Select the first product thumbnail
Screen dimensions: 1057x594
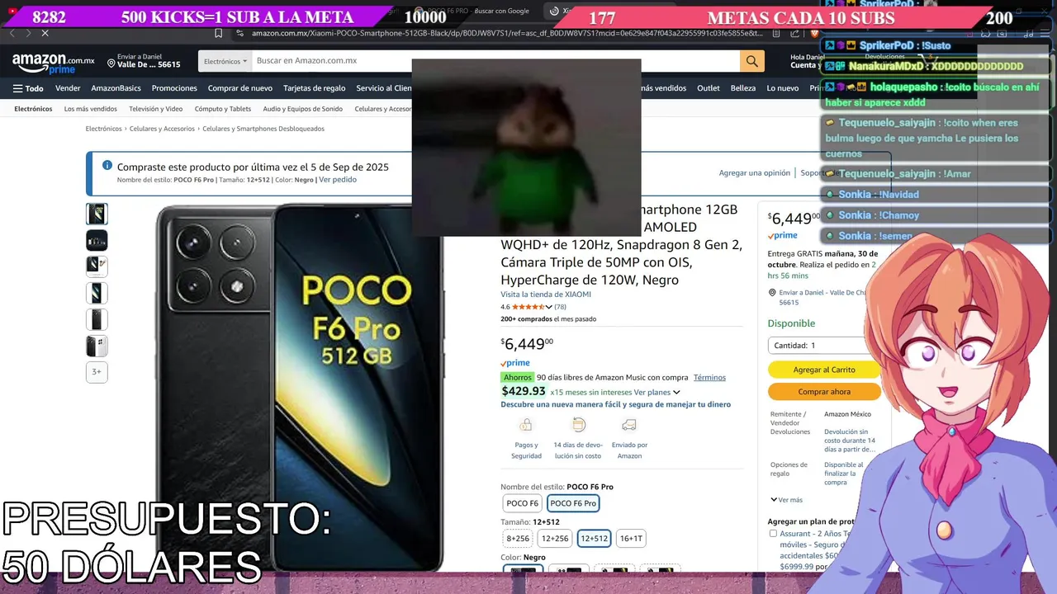tap(97, 214)
